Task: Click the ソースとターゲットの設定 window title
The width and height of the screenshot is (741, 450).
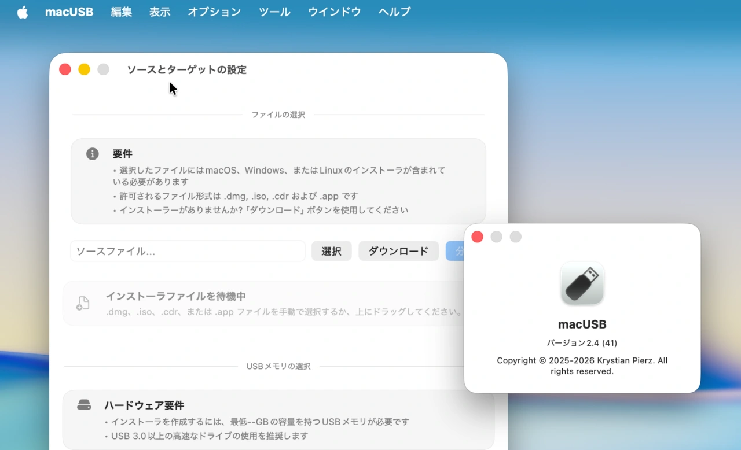Action: coord(186,69)
